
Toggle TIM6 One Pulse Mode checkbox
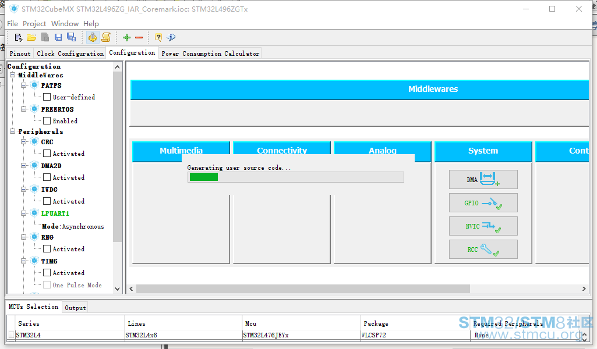(47, 285)
